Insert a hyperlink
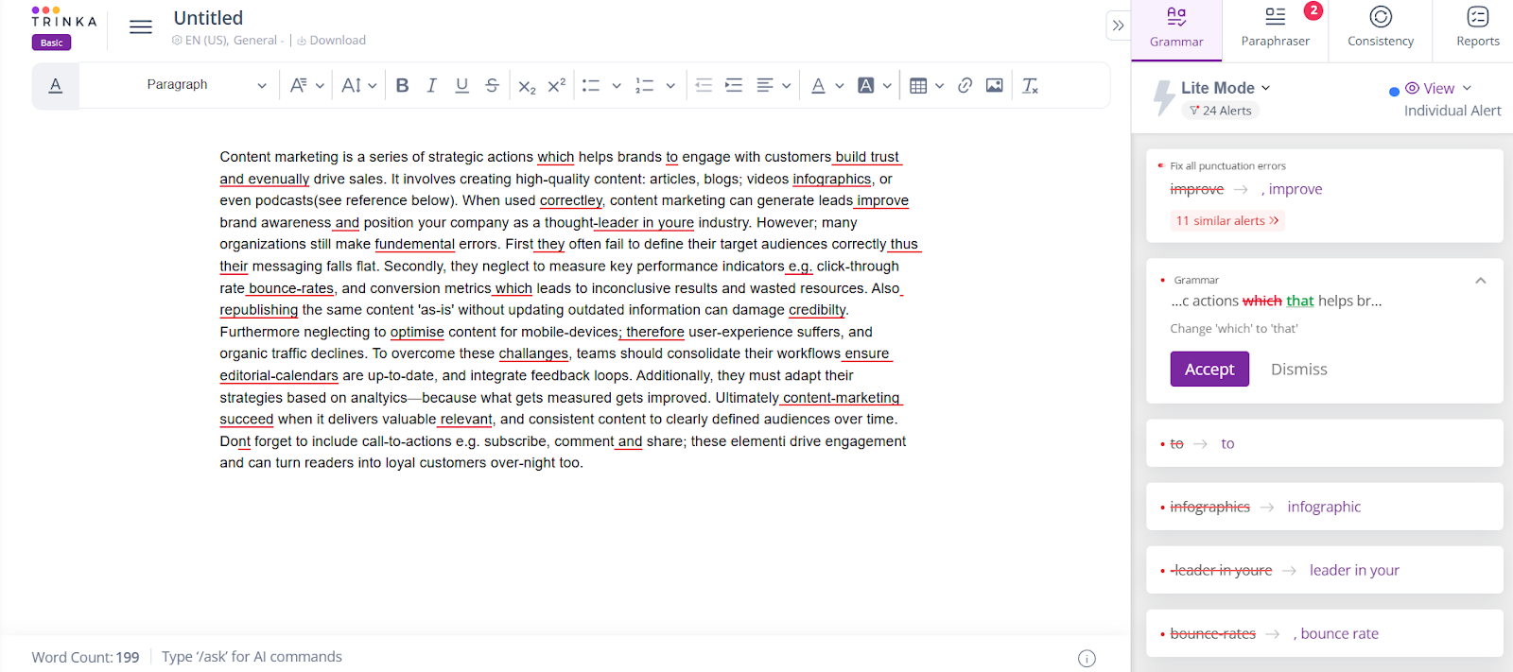Viewport: 1513px width, 672px height. click(x=965, y=85)
